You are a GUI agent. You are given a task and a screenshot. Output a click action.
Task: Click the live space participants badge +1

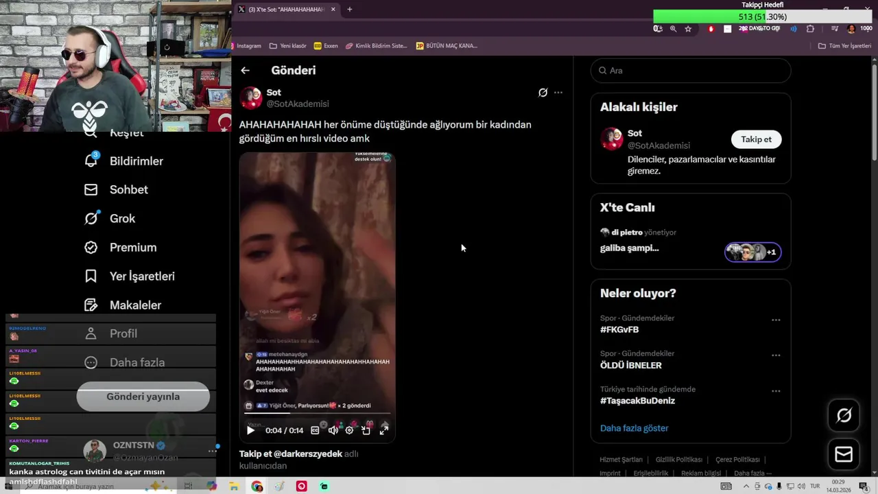click(753, 252)
